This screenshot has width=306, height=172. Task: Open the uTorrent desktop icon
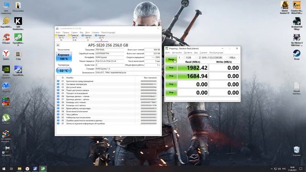point(6,119)
